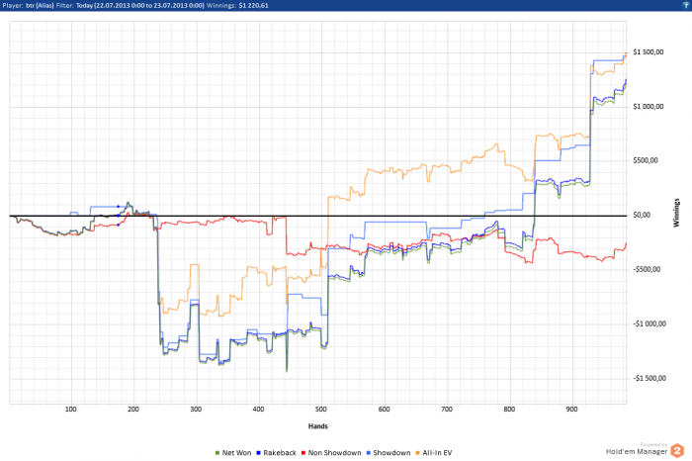Click the Hands horizontal axis title
This screenshot has width=692, height=461.
pos(317,426)
